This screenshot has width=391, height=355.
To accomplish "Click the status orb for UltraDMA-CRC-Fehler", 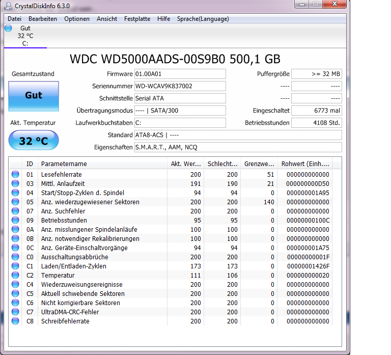I will [x=15, y=312].
